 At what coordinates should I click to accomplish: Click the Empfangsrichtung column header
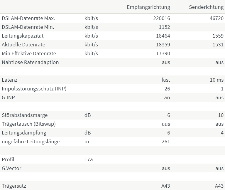click(148, 7)
